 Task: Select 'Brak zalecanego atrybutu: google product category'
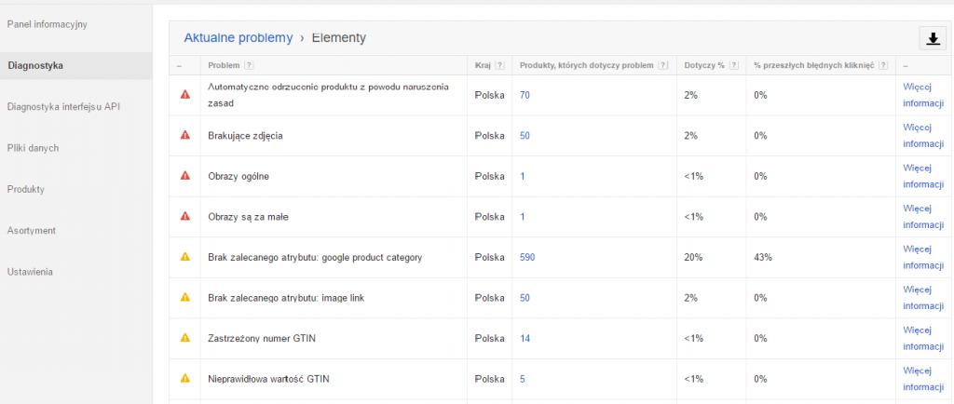[315, 258]
